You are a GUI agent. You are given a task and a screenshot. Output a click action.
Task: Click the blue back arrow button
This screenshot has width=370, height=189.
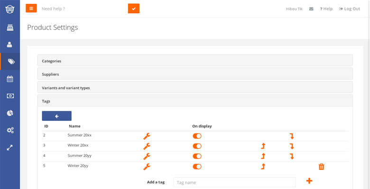56,116
